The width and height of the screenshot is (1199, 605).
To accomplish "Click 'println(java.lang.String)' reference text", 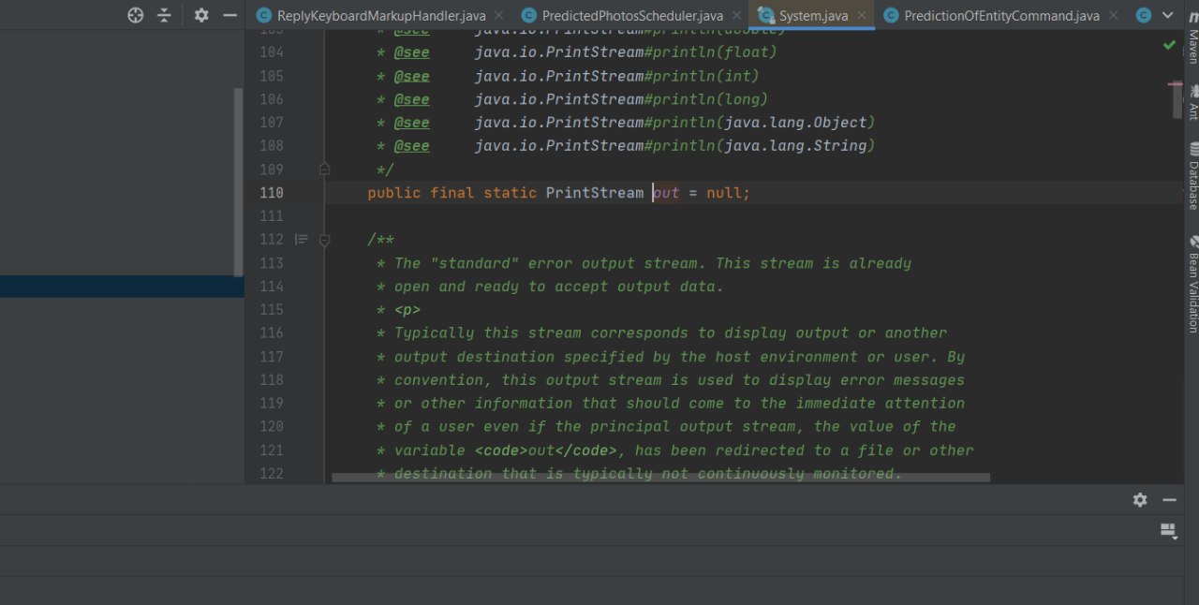I will (764, 146).
